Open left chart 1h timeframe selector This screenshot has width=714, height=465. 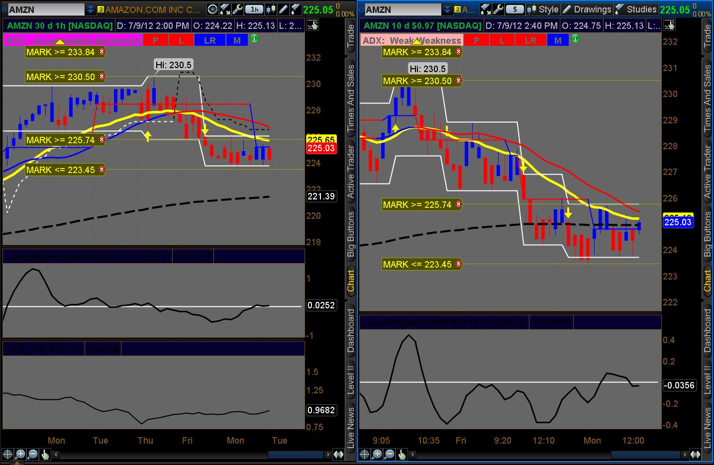point(254,9)
